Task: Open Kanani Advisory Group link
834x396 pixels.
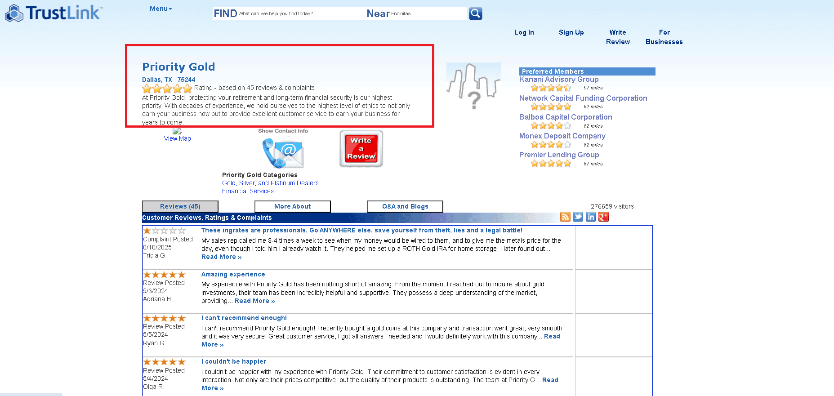Action: pos(559,79)
